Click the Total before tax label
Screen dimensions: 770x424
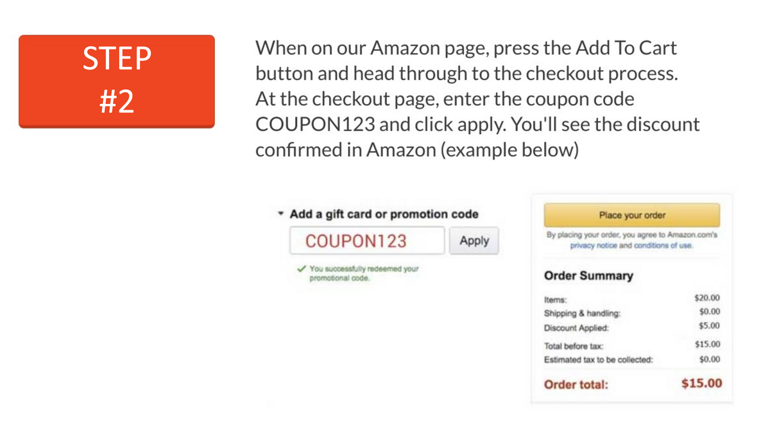coord(574,346)
